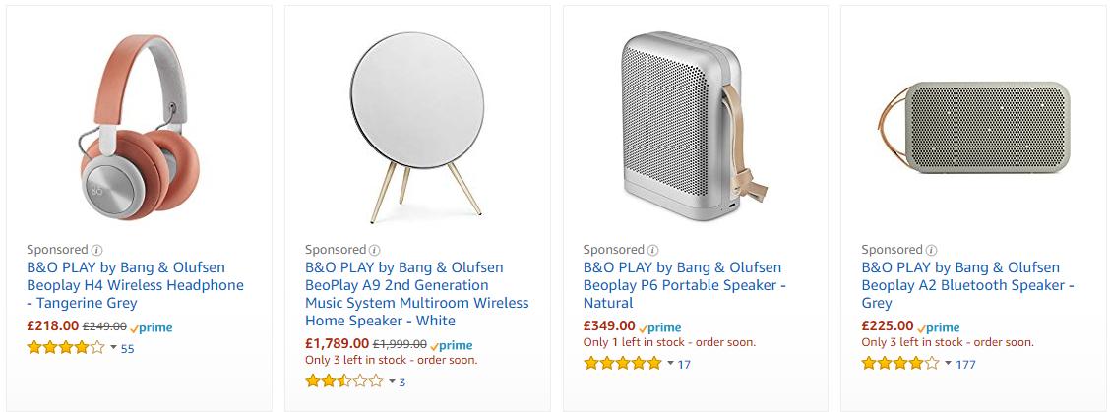Expand rating dropdown arrow for Beoplay H4
Viewport: 1110px width, 412px height.
tap(113, 347)
